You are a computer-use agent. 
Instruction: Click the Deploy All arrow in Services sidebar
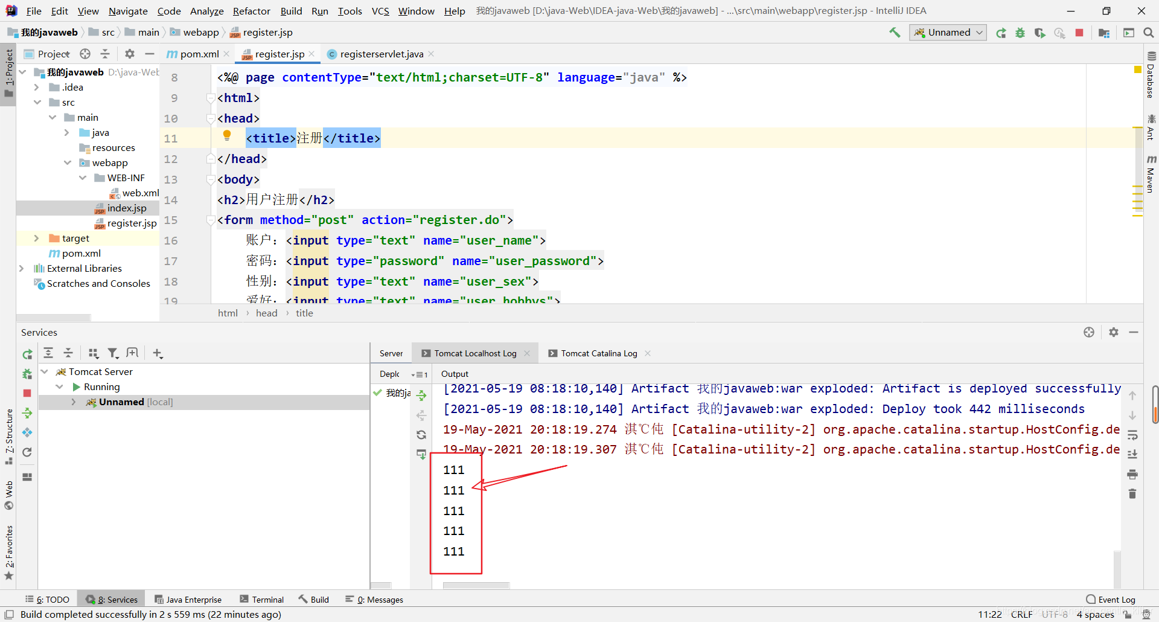pos(27,413)
